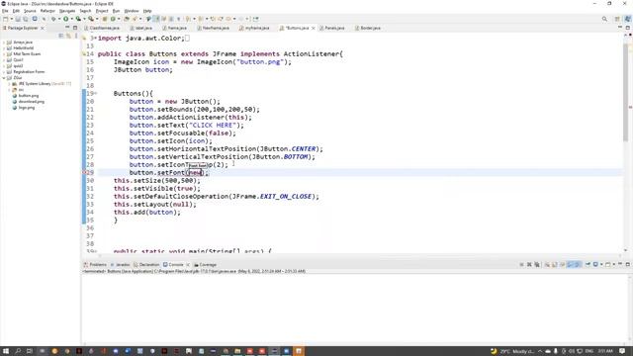Screen dimensions: 633x356
Task: Close the Console view tab
Action: 188,265
